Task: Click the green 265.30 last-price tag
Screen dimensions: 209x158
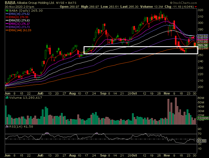Action: [202, 45]
